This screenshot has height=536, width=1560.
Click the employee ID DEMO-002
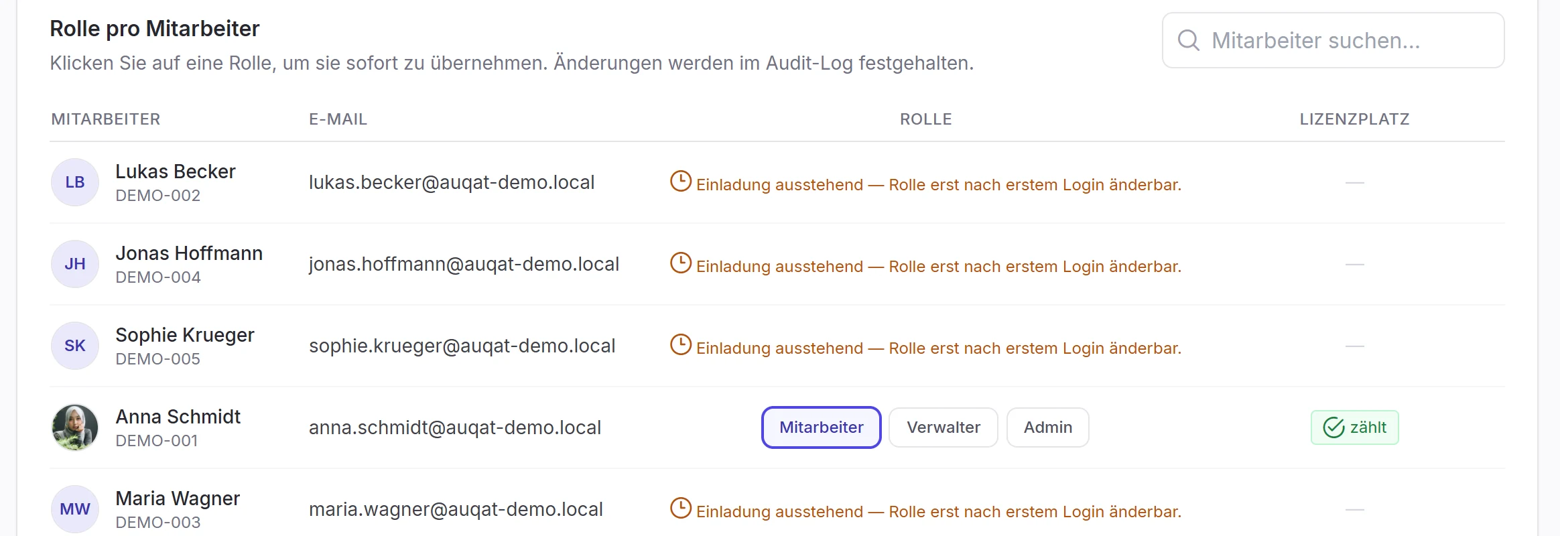(x=158, y=196)
